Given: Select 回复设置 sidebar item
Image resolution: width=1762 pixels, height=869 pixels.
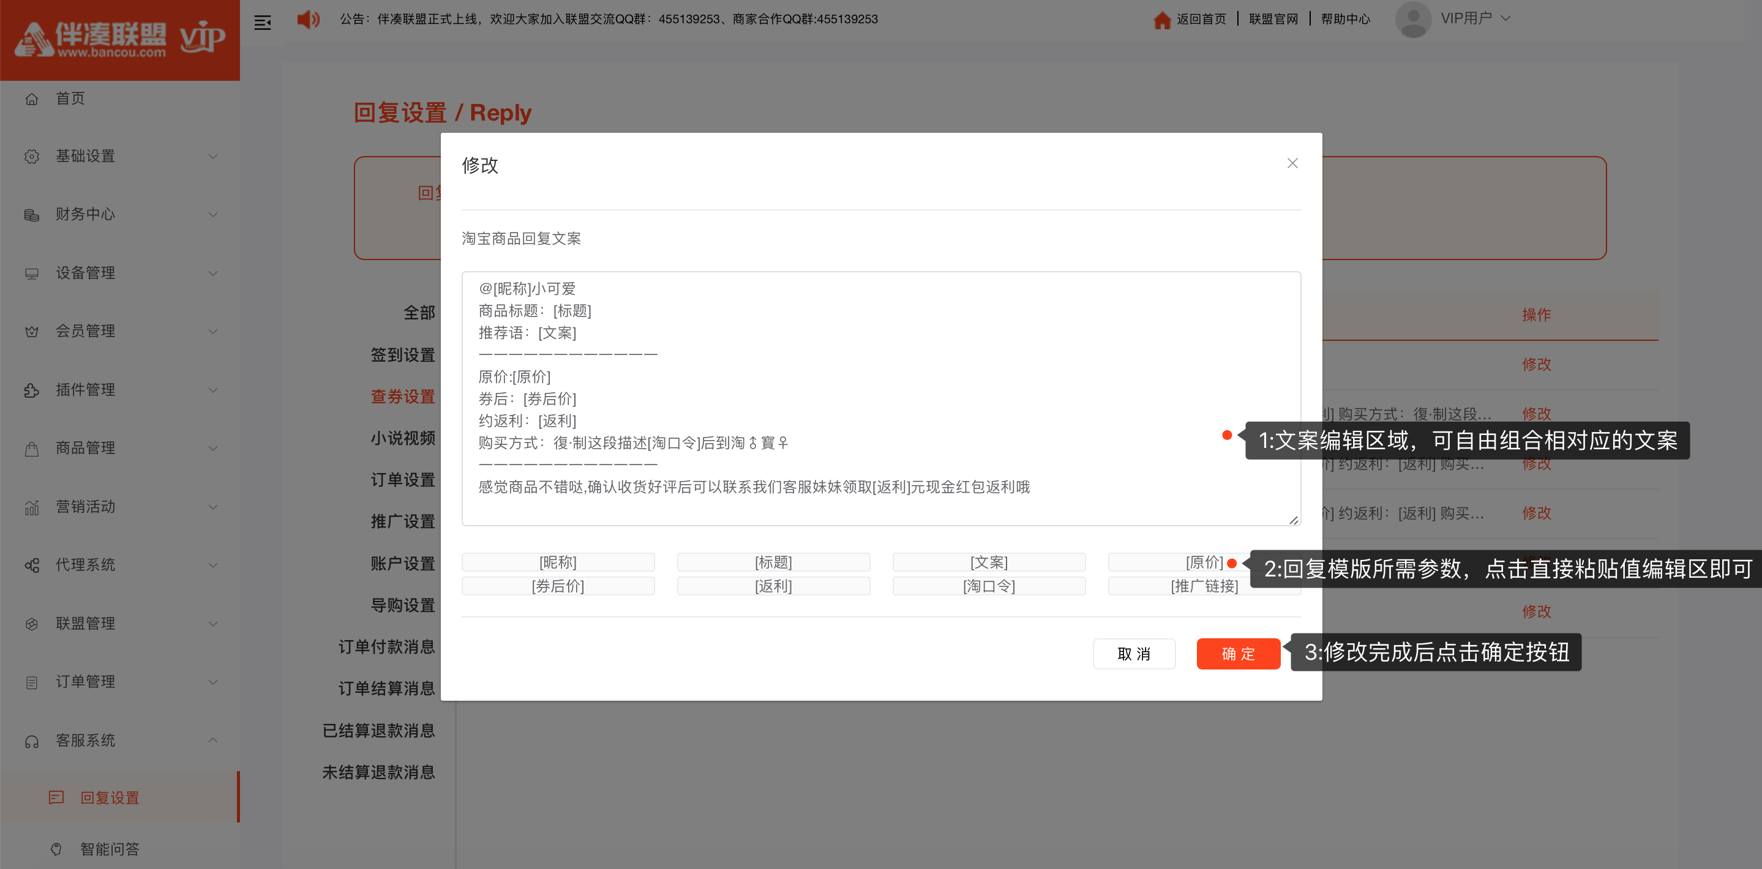Looking at the screenshot, I should tap(120, 798).
